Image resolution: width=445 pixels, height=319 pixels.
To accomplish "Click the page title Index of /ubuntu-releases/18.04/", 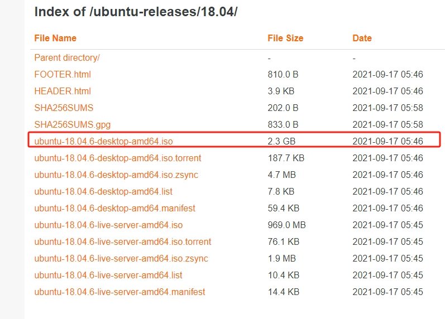I will [136, 12].
